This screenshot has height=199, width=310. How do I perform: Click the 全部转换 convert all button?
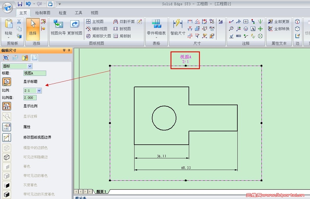(279, 29)
